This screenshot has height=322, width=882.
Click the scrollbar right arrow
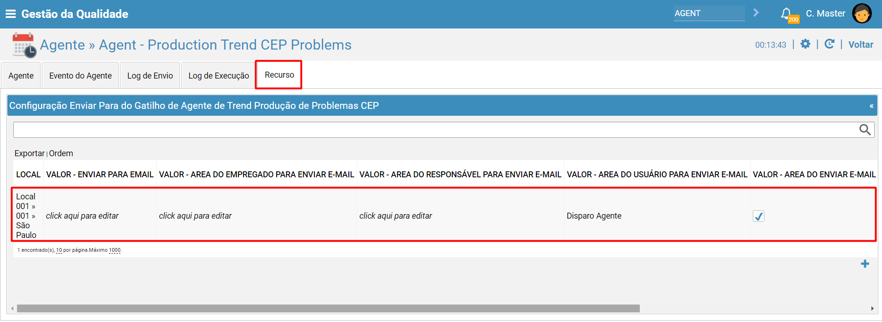pos(872,309)
